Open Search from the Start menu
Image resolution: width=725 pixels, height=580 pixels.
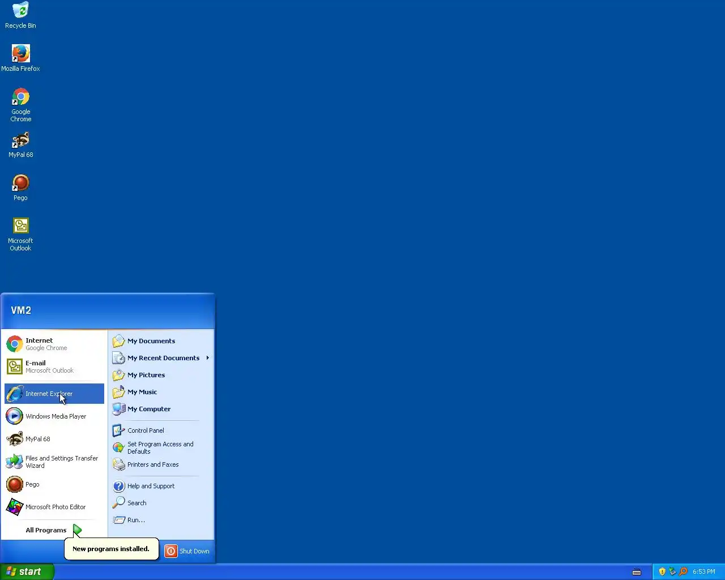click(x=161, y=503)
